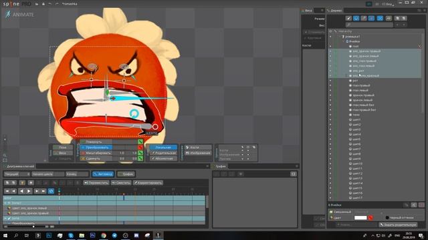The image size is (428, 240).
Task: Select the Масштабировать (Scale) tool
Action: pos(96,153)
